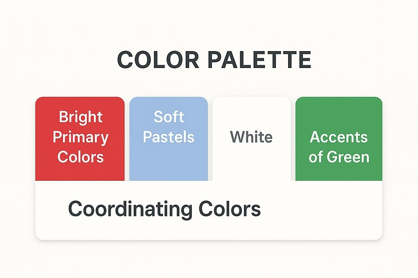Click the word Accents on the green swatch
This screenshot has height=278, width=418.
point(339,137)
